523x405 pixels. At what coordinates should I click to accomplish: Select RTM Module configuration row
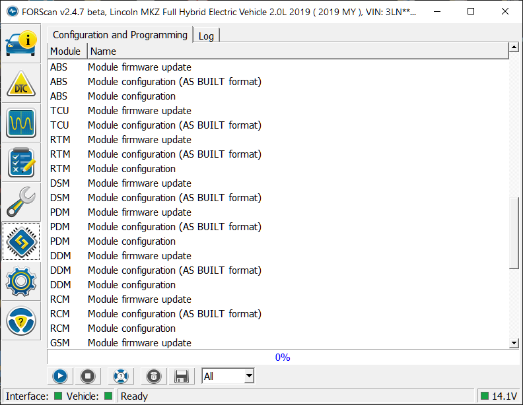[x=278, y=169]
